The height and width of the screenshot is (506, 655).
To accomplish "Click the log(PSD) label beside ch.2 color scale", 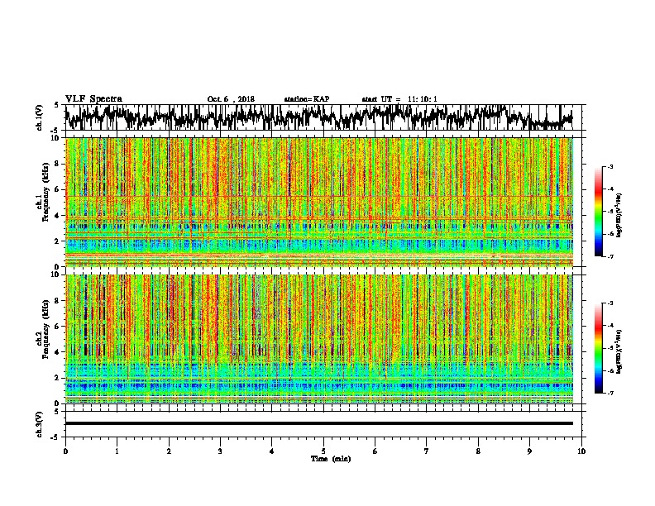I will click(619, 351).
